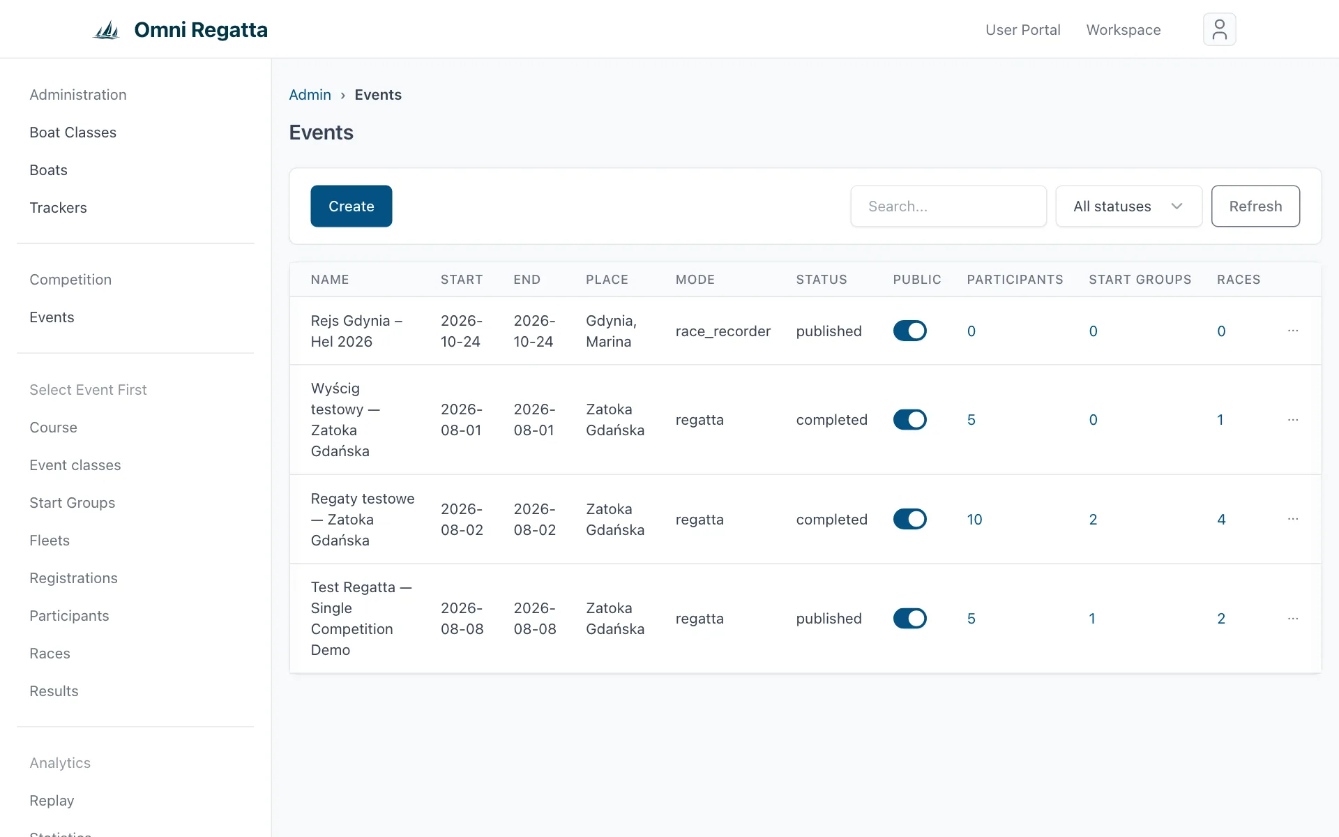Toggle public switch for Test Regatta Single Competition
Screen dimensions: 1339x837
pos(909,619)
